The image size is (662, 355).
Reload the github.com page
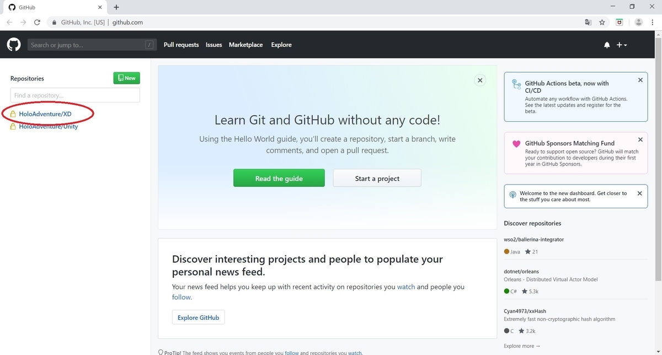37,23
